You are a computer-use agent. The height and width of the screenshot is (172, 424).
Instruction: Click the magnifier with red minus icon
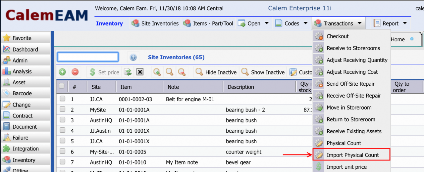[x=182, y=72]
